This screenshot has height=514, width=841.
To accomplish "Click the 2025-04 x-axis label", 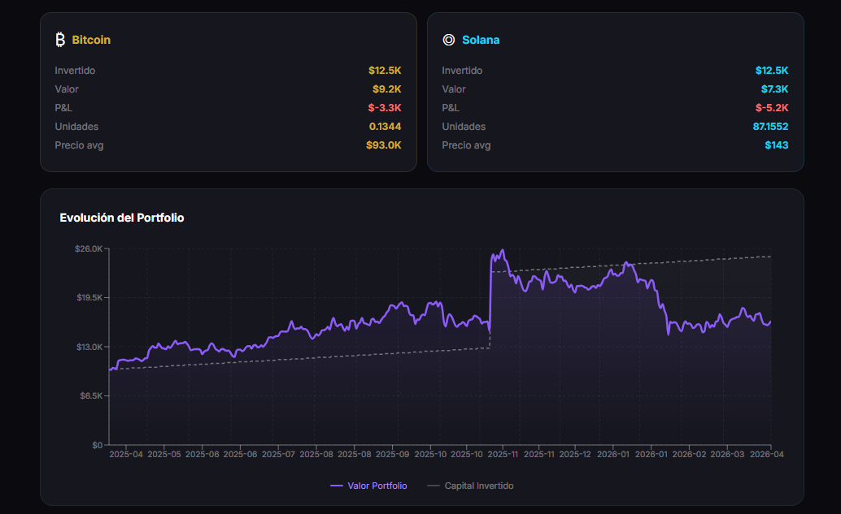I will (126, 454).
